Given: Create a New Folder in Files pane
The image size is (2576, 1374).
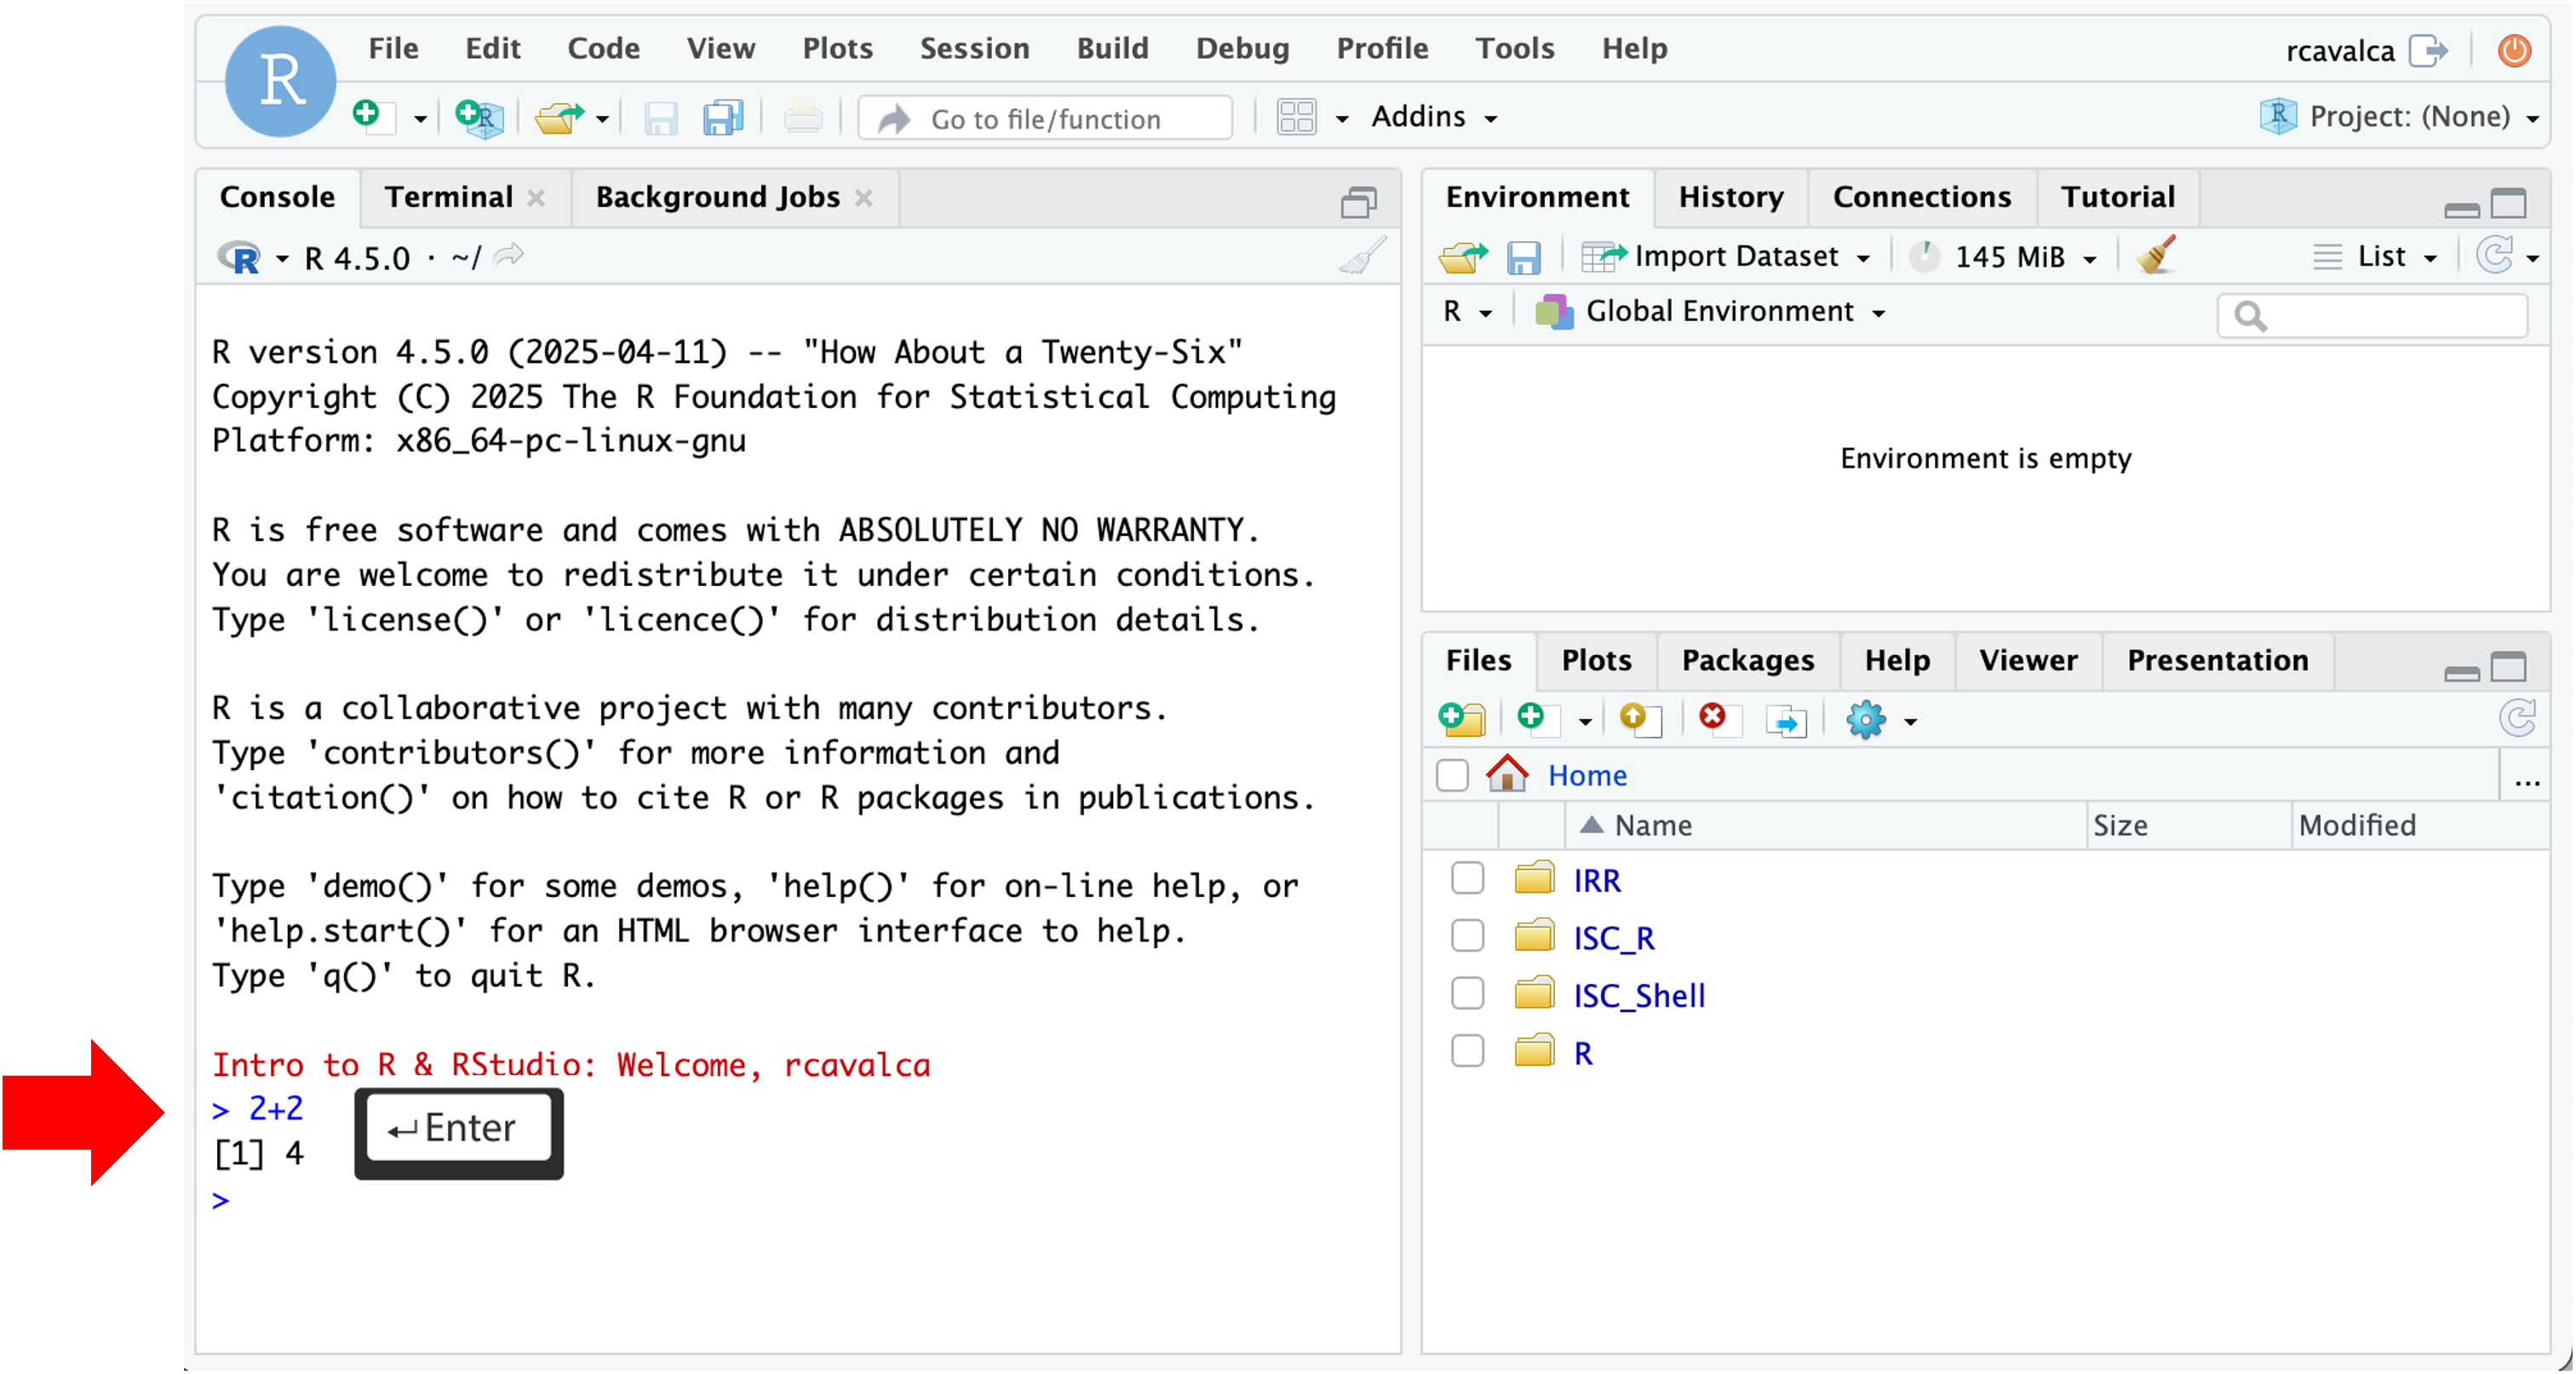Looking at the screenshot, I should tap(1462, 719).
